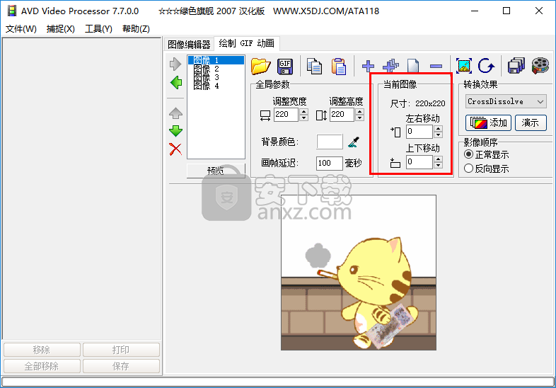This screenshot has width=556, height=388.
Task: Click the paste clipboard icon
Action: coord(339,66)
